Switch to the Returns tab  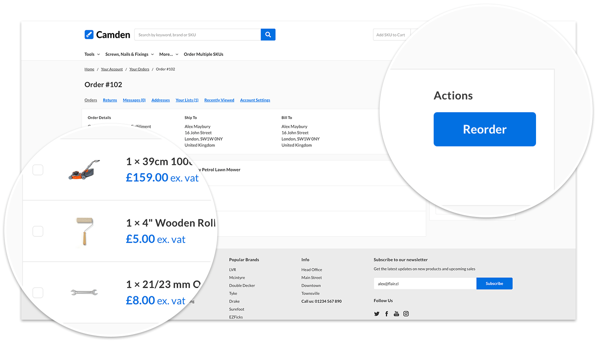coord(110,100)
